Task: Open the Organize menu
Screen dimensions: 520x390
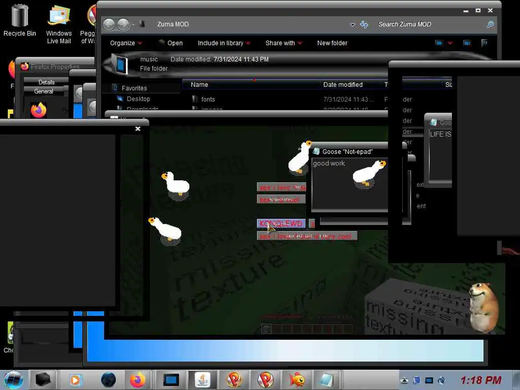Action: click(x=126, y=43)
